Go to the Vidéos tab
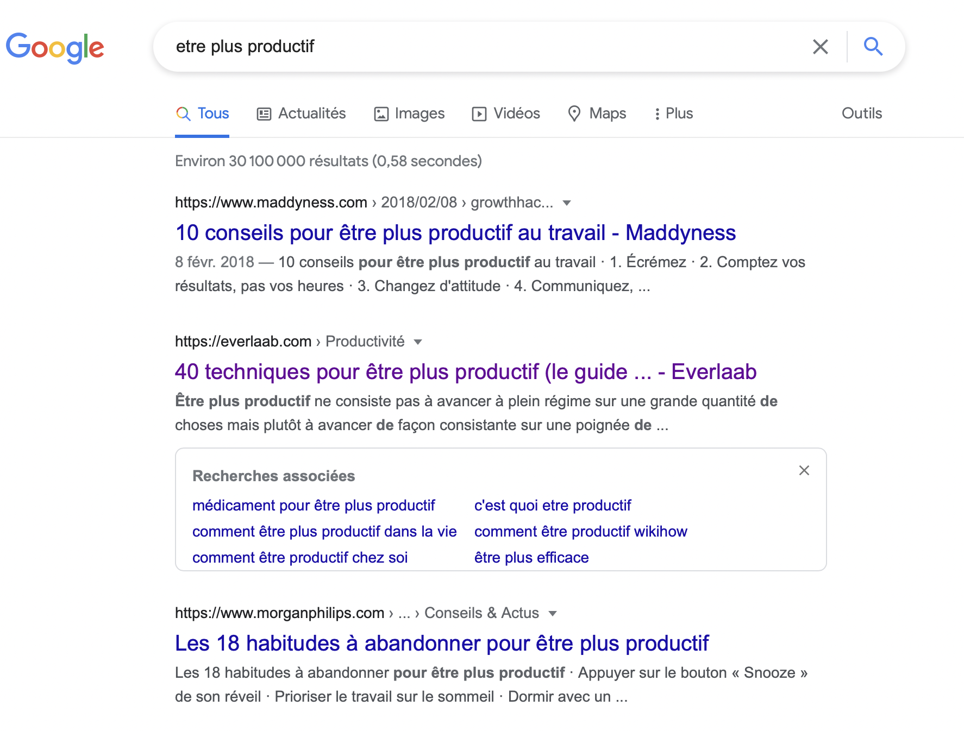Image resolution: width=964 pixels, height=731 pixels. (x=506, y=114)
